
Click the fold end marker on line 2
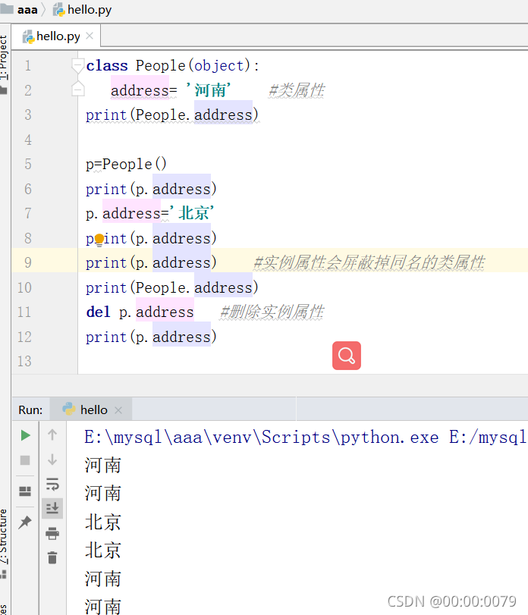coord(77,89)
